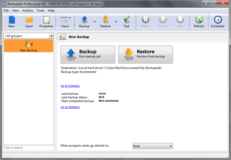Viewport: 231px width, 160px height.
Task: Open the Actions menu
Action: click(28, 10)
